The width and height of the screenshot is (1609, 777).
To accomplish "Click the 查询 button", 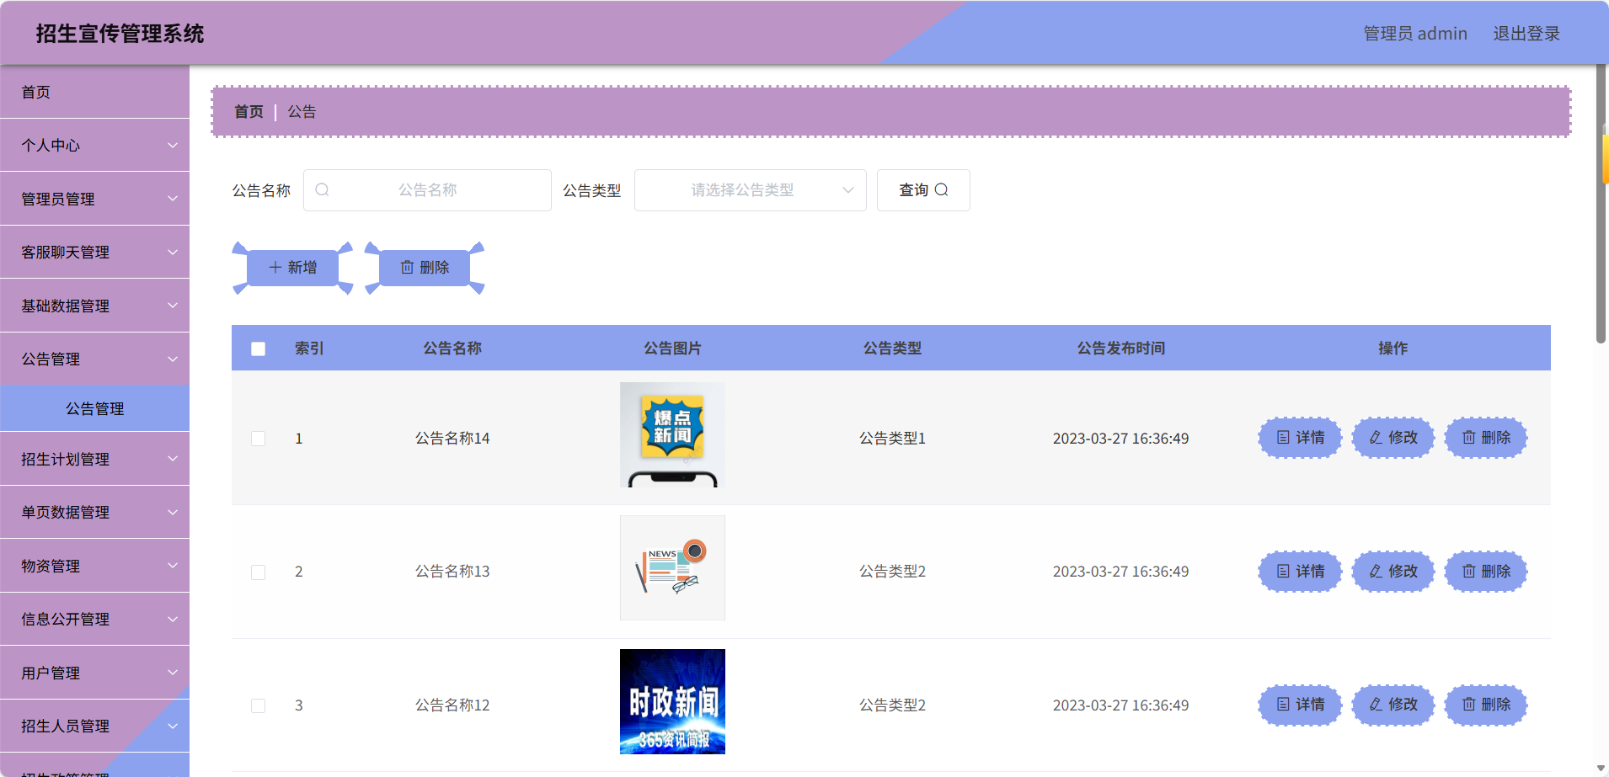I will [923, 190].
